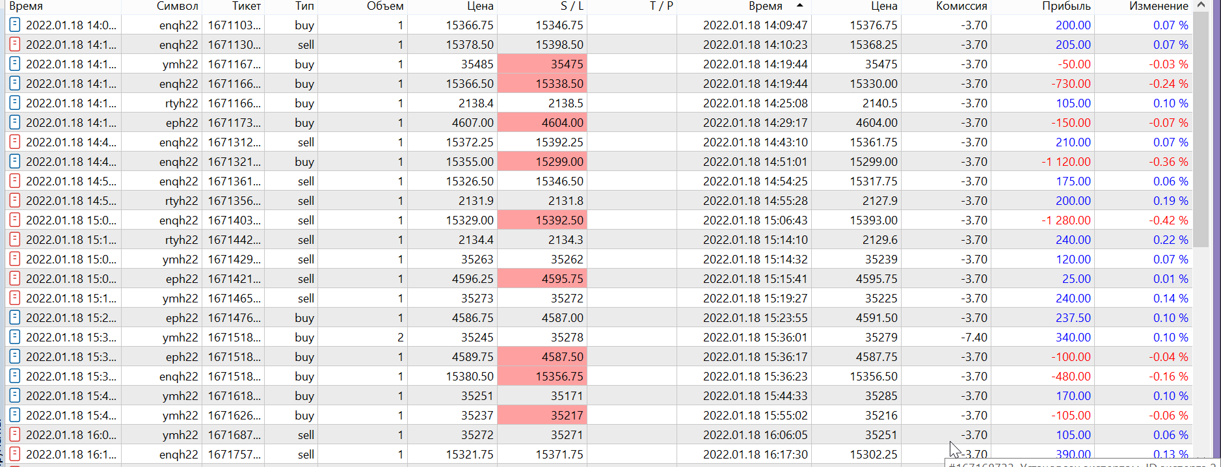The width and height of the screenshot is (1221, 467).
Task: Click the sell icon of the row with -1 280.00 profit
Action: (14, 220)
